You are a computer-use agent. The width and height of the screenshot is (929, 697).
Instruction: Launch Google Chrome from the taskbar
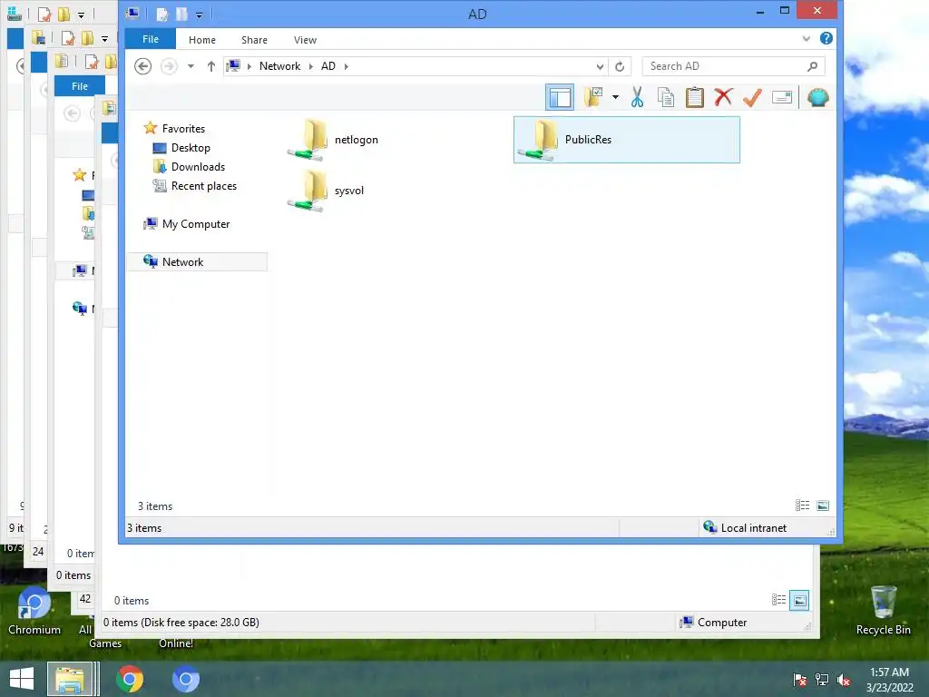pyautogui.click(x=130, y=679)
